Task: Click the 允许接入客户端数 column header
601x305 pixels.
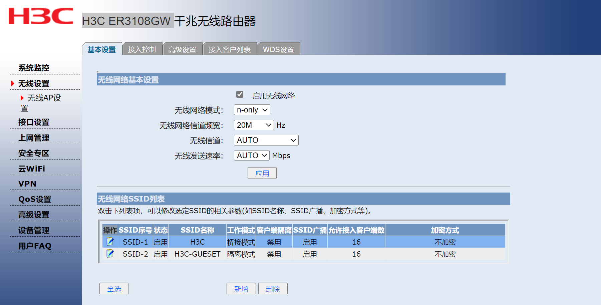Action: coord(356,230)
